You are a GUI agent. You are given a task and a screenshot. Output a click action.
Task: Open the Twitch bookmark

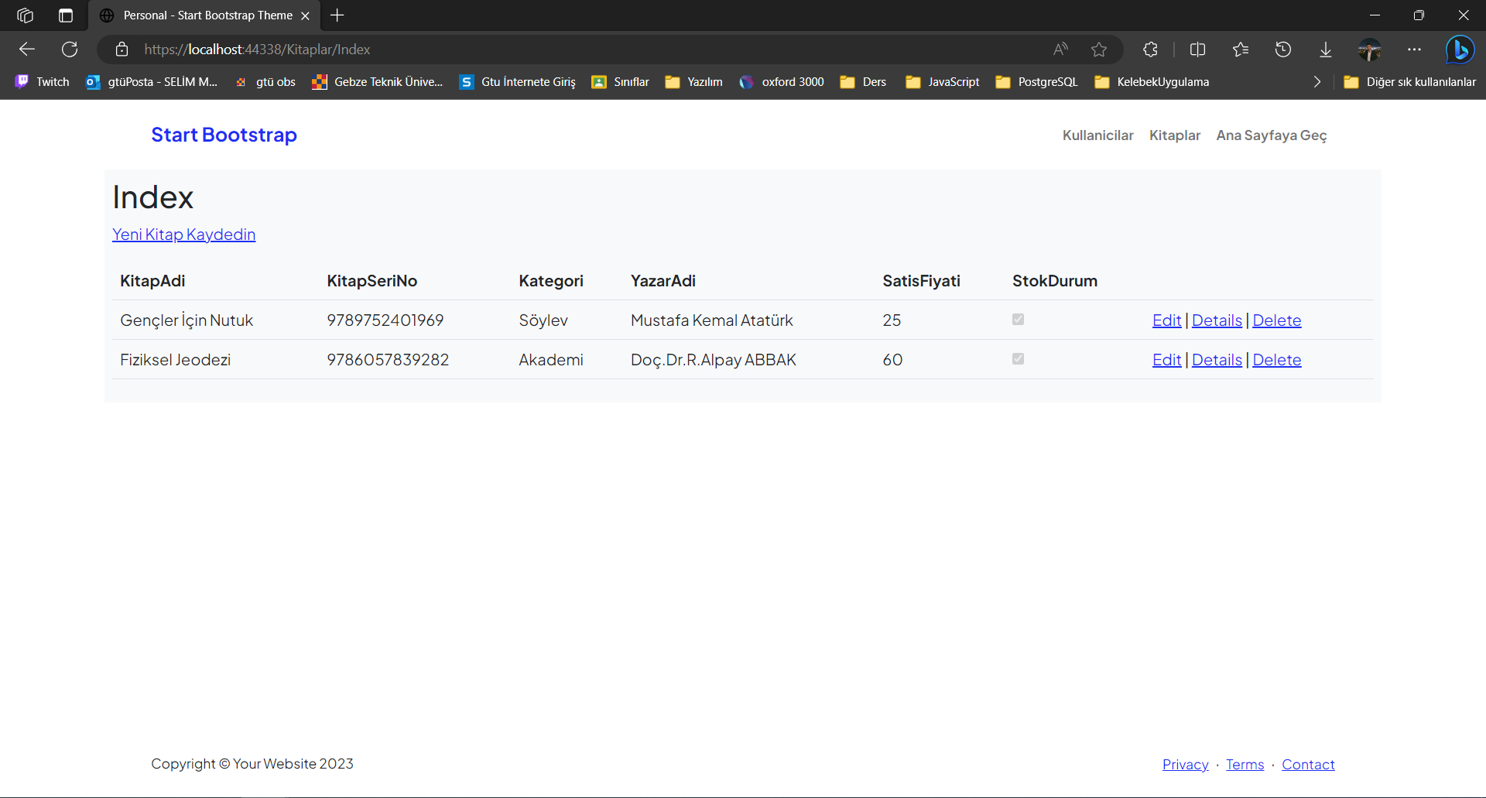click(x=43, y=82)
